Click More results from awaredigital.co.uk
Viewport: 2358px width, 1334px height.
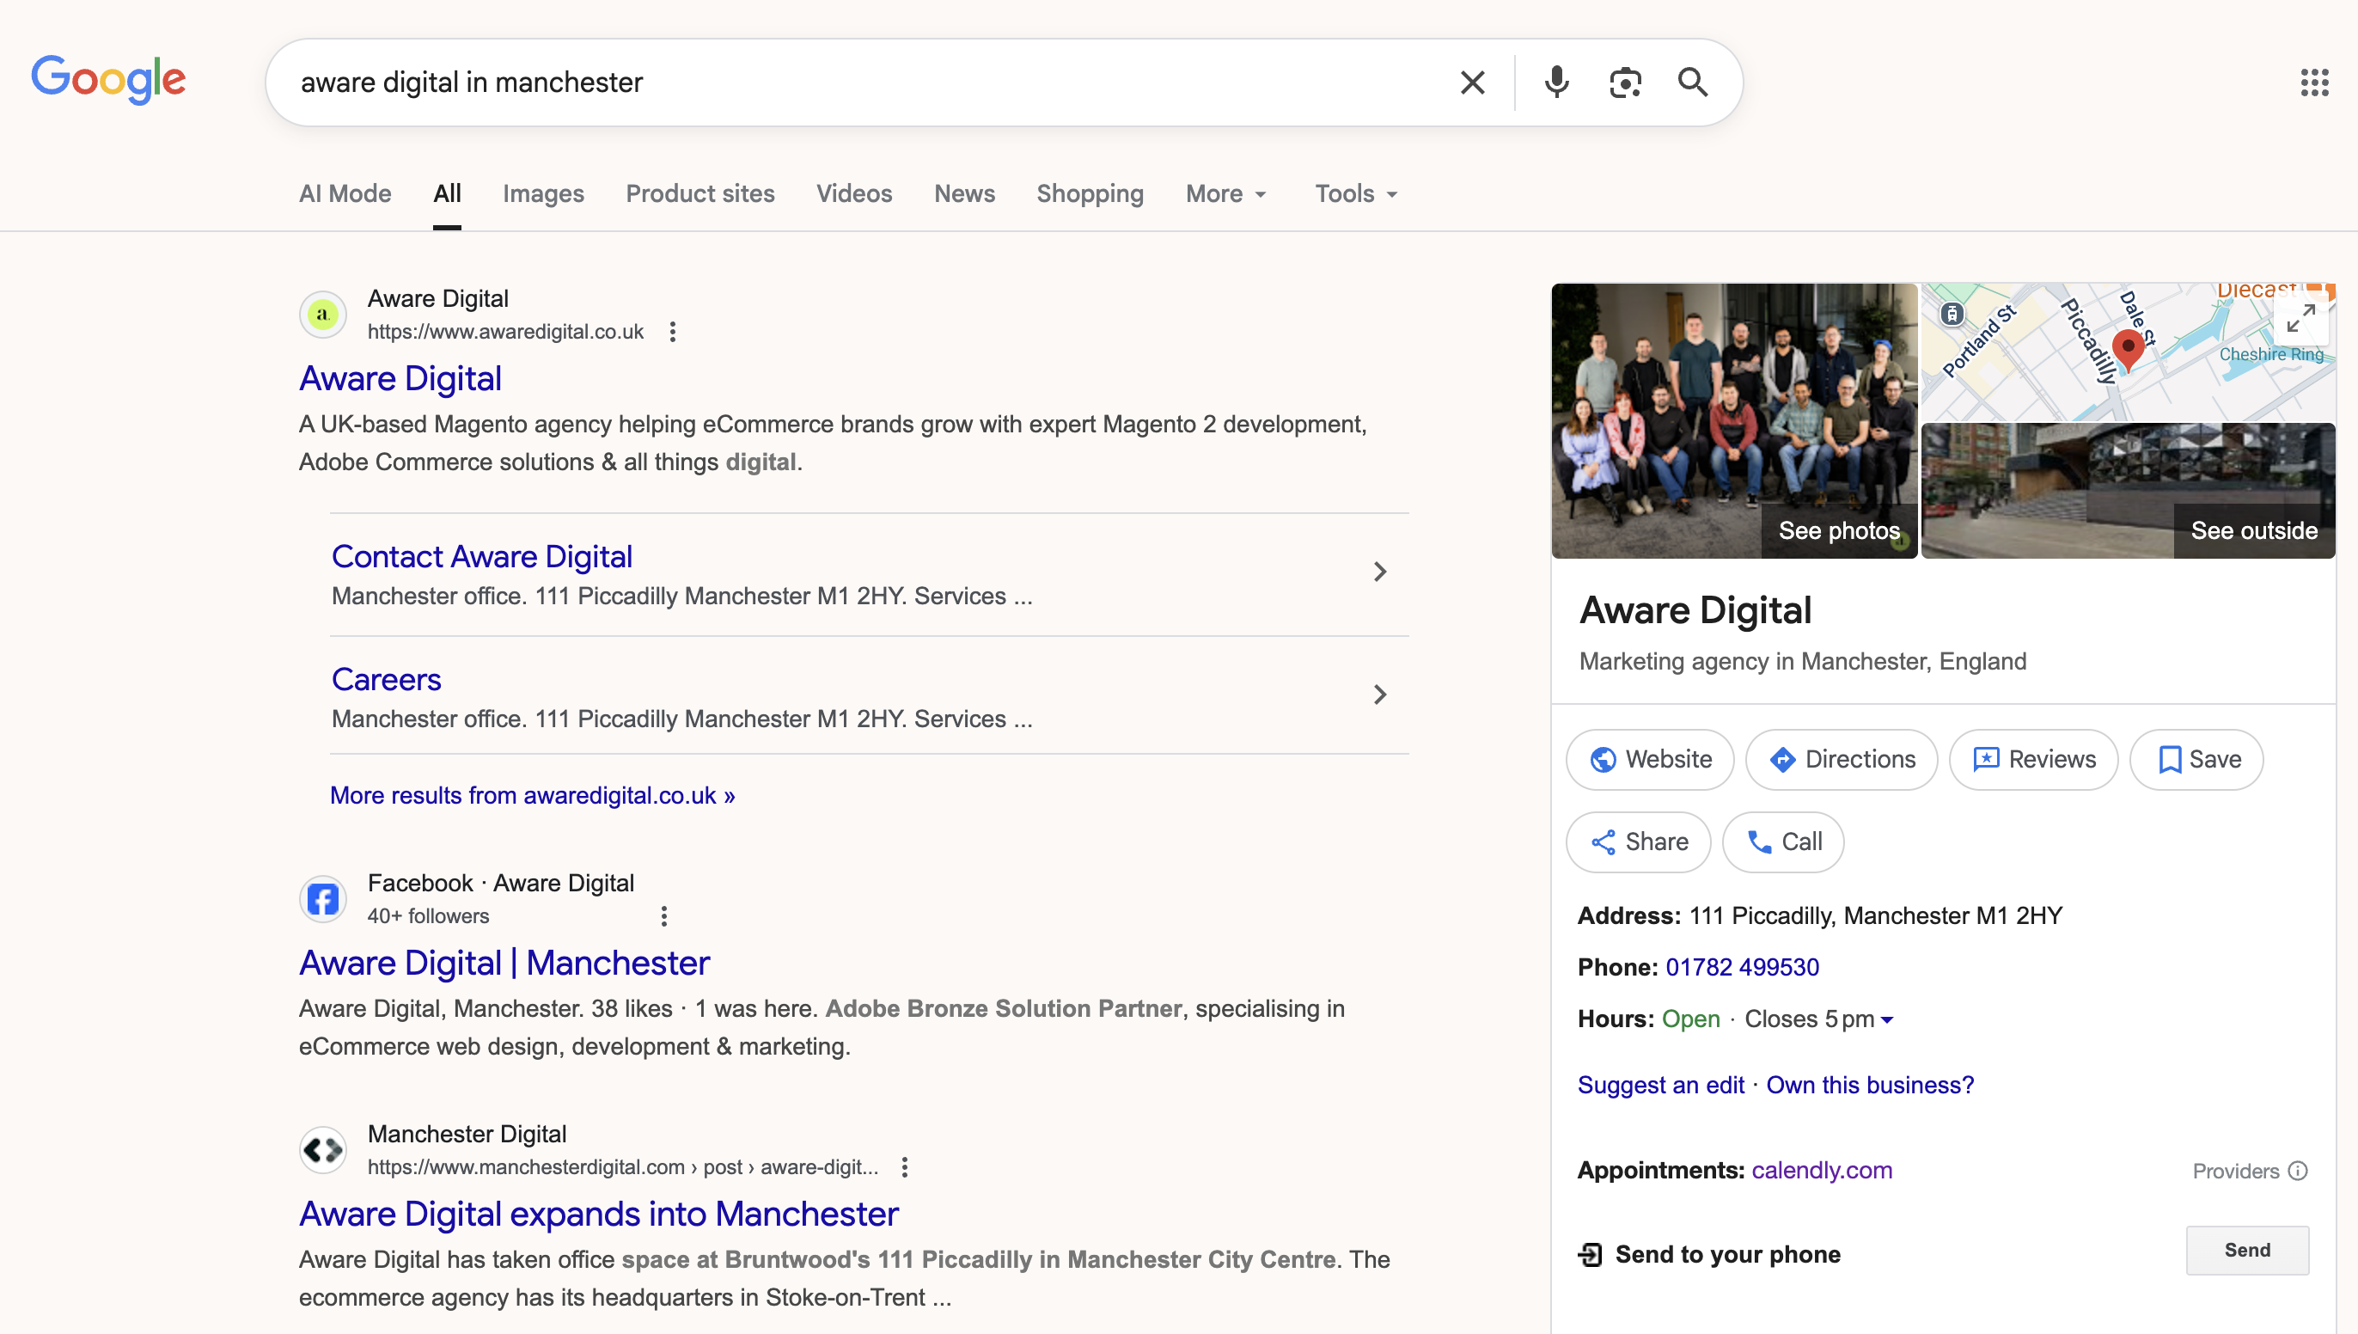click(x=532, y=795)
